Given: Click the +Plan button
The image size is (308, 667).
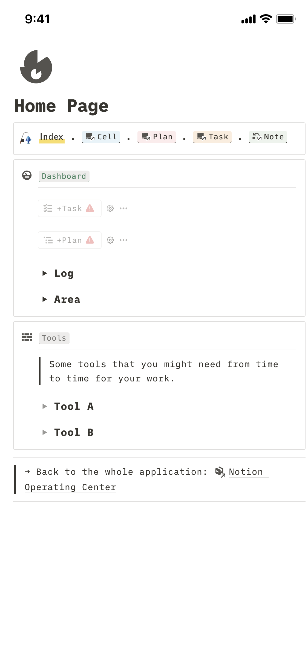Looking at the screenshot, I should (x=70, y=240).
